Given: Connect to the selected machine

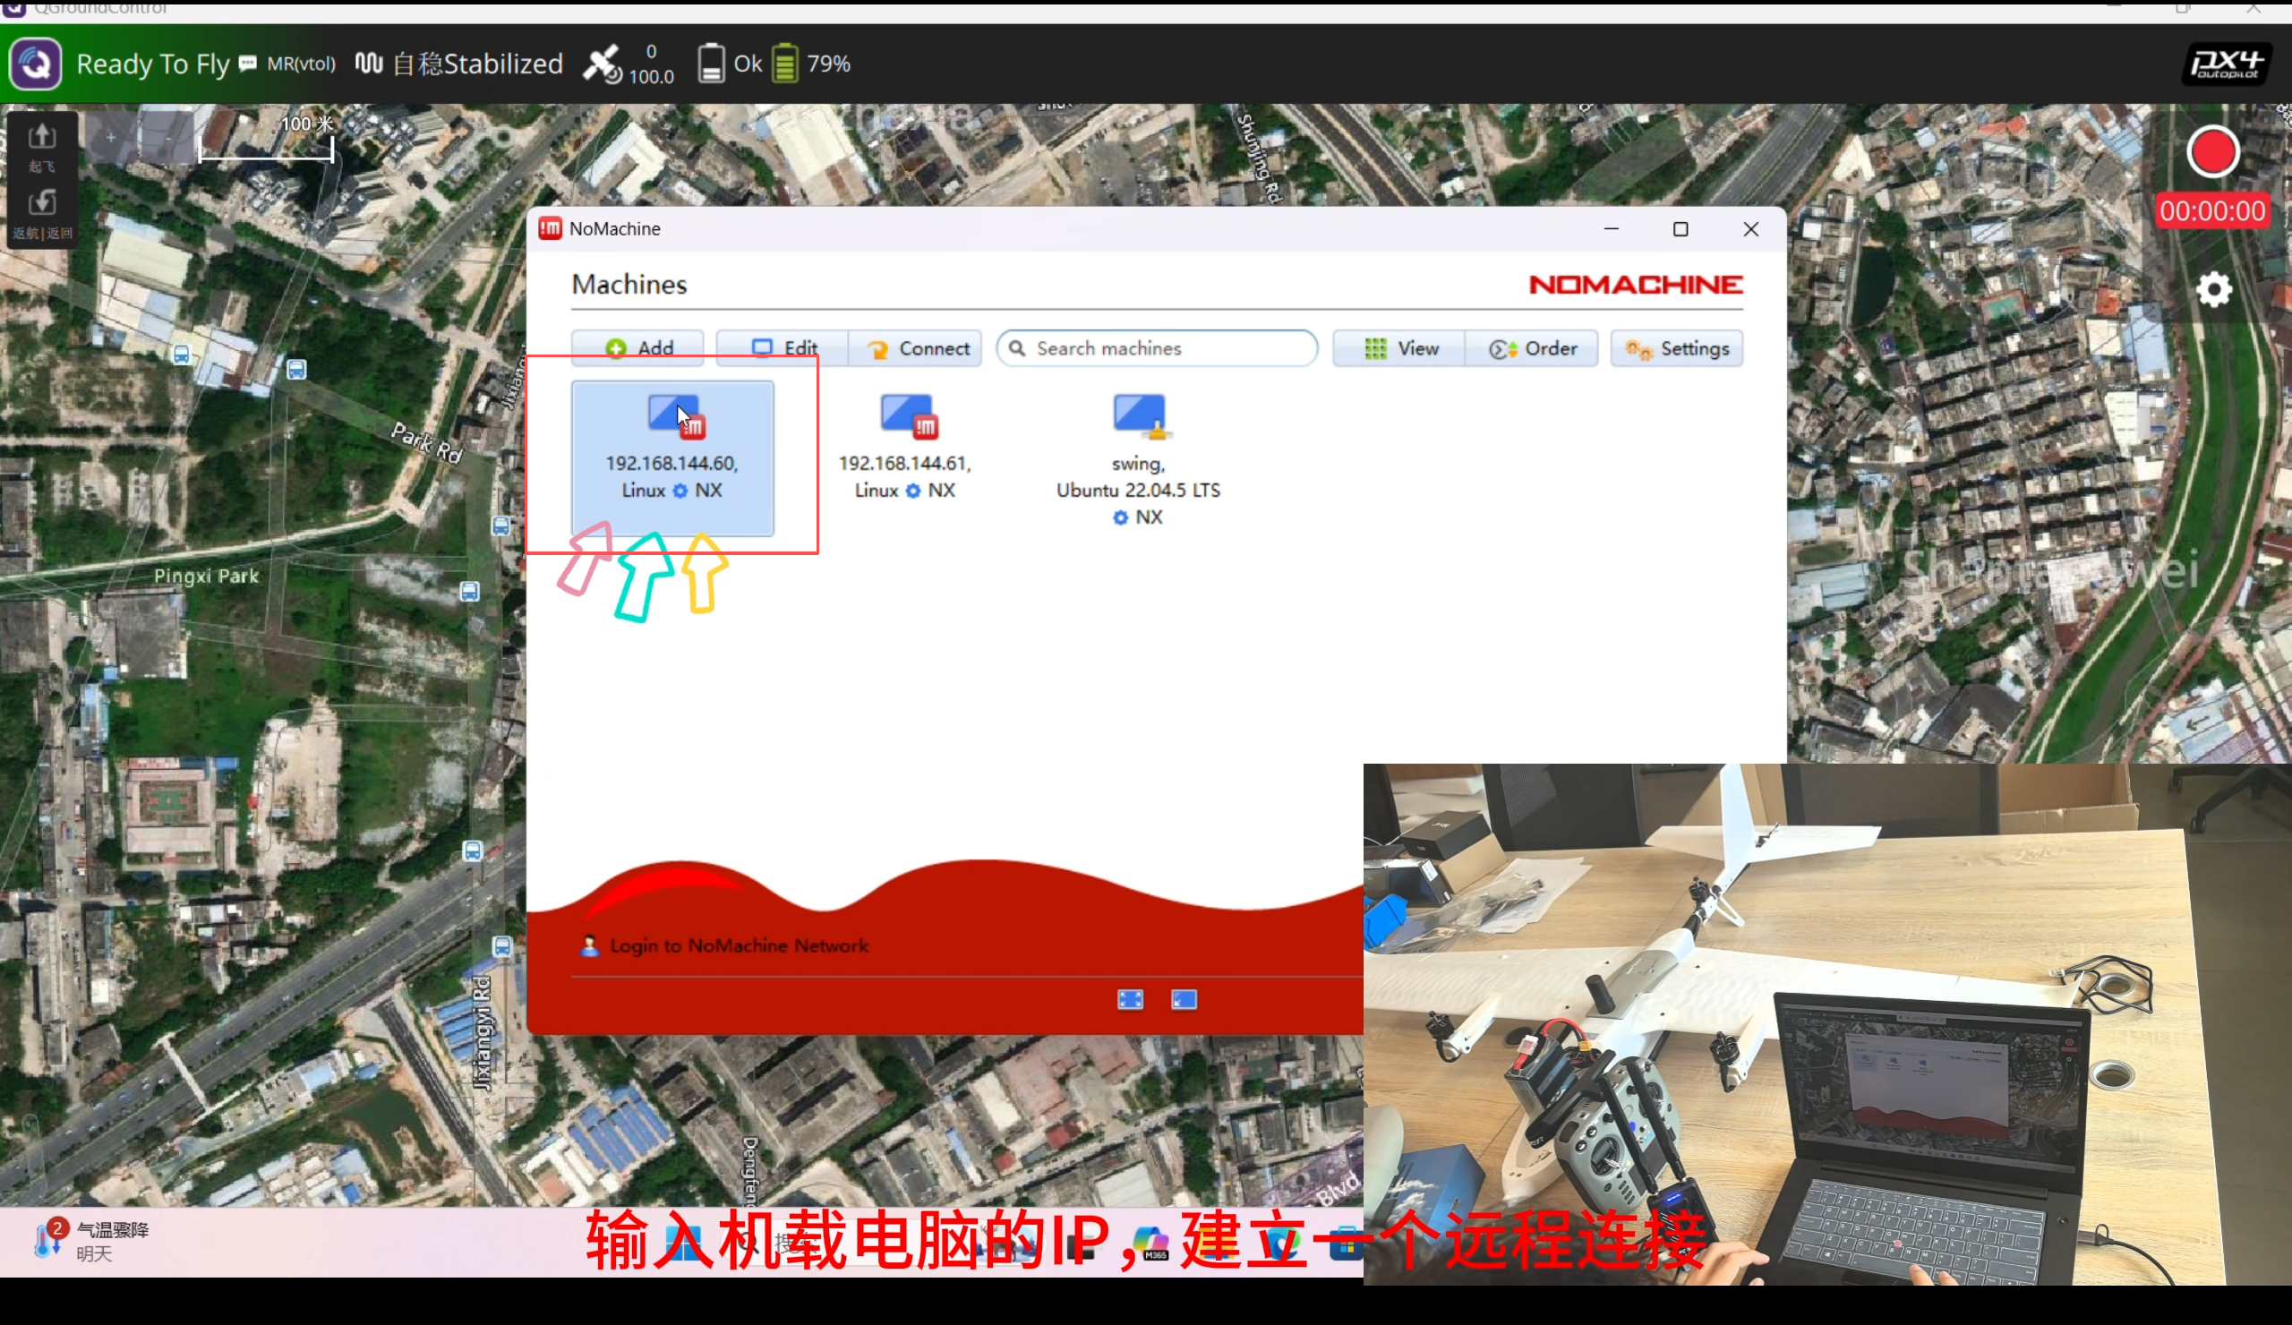Looking at the screenshot, I should click(915, 348).
